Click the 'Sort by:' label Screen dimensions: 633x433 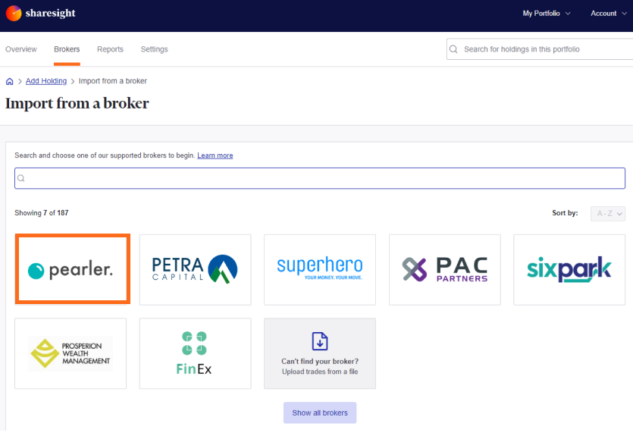pyautogui.click(x=565, y=213)
